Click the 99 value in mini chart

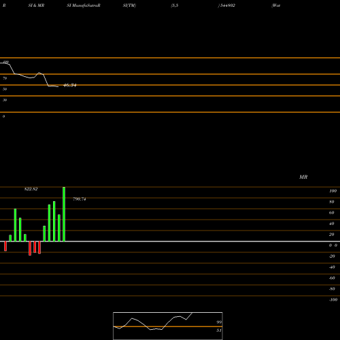pyautogui.click(x=219, y=322)
